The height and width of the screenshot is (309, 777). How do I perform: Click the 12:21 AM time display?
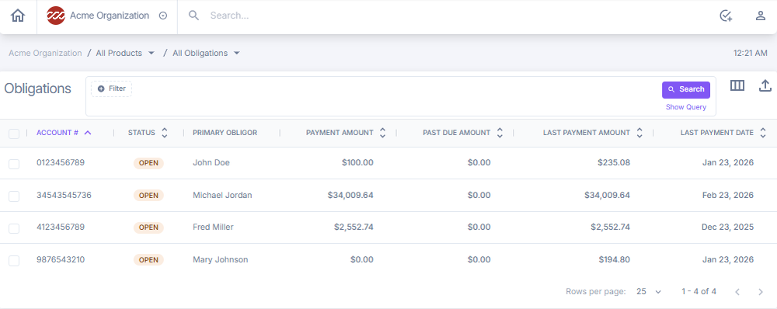751,53
